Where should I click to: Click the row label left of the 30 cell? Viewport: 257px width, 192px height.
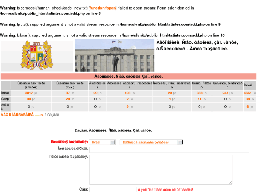pyautogui.click(x=5, y=99)
